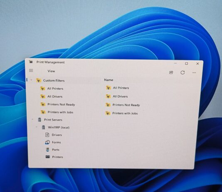Click the Print Management app icon in title bar

[31, 62]
